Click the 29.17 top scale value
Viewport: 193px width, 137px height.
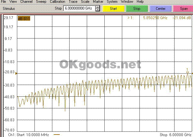[8, 18]
